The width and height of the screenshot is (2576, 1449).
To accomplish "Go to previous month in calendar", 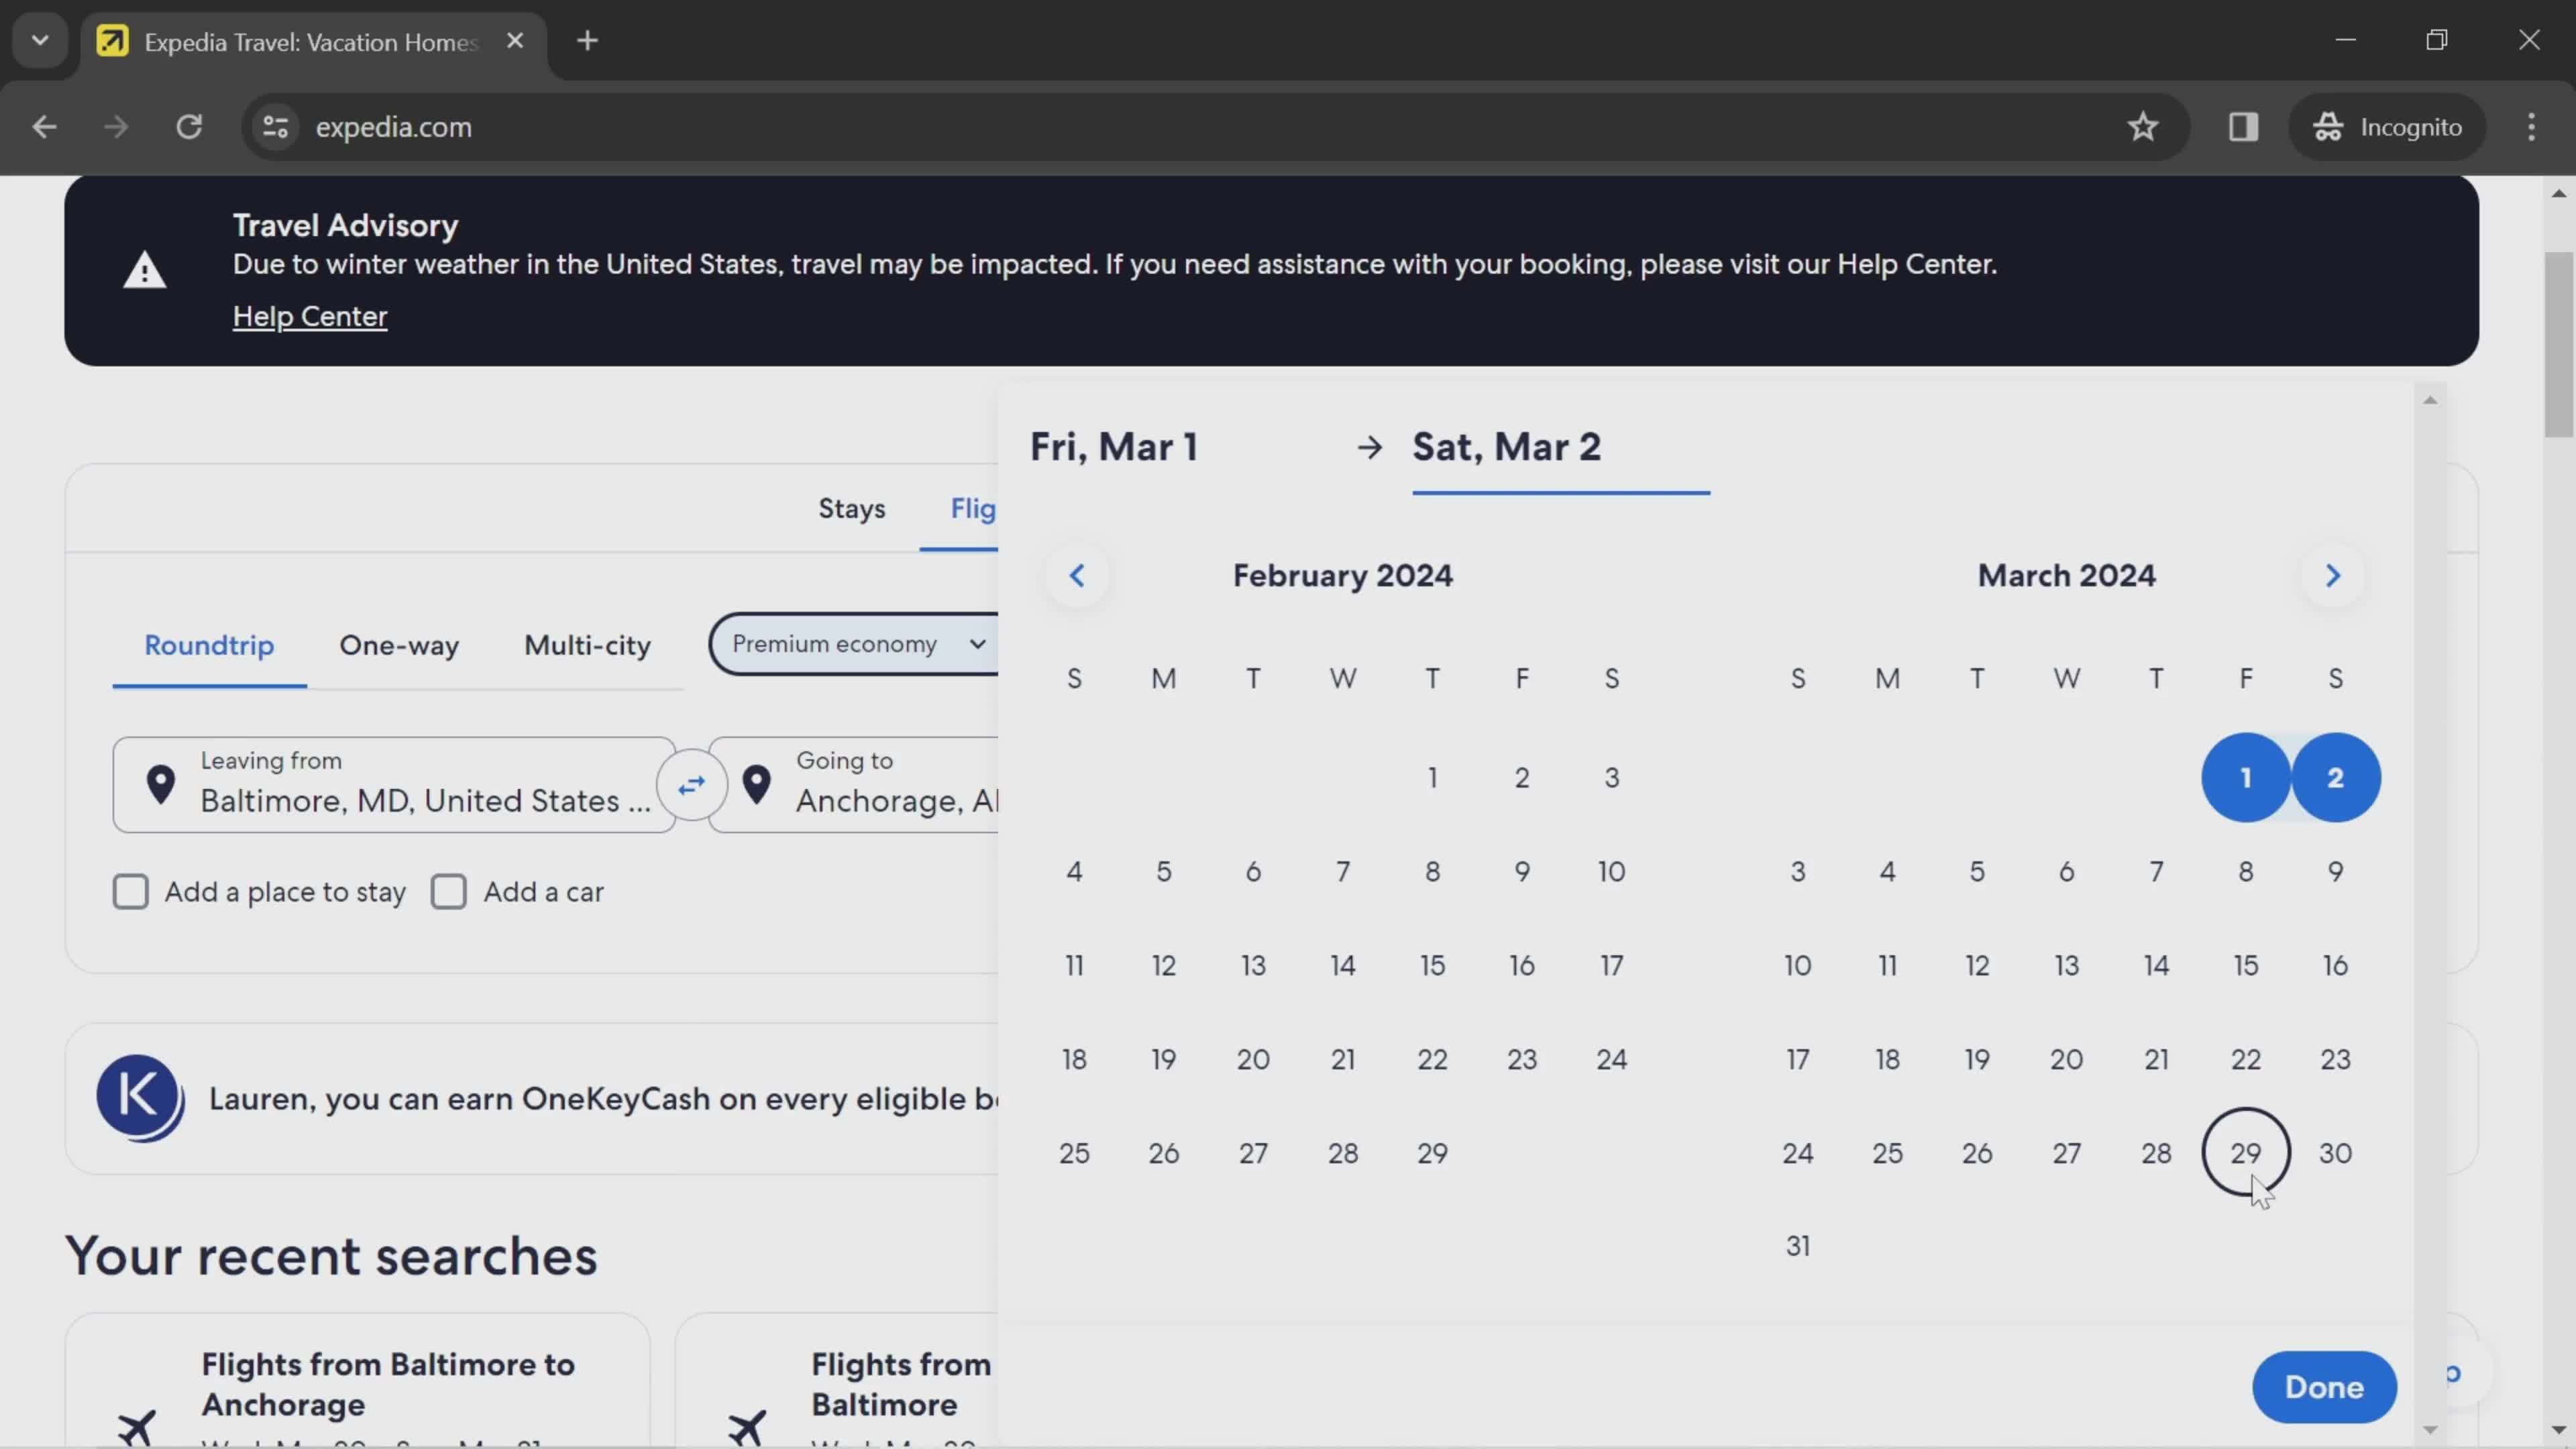I will coord(1076,576).
